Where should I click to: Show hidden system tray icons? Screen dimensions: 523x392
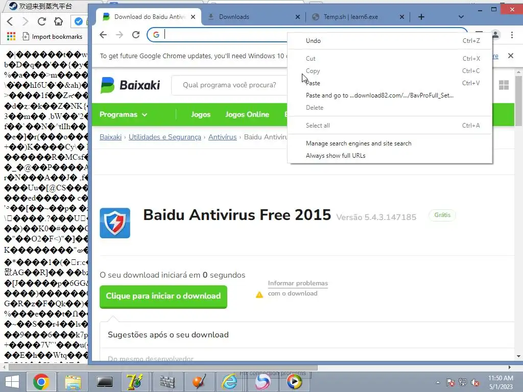click(x=438, y=382)
